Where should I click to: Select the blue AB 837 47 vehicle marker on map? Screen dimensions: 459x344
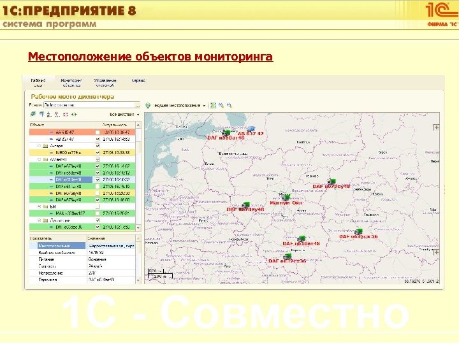click(x=251, y=129)
